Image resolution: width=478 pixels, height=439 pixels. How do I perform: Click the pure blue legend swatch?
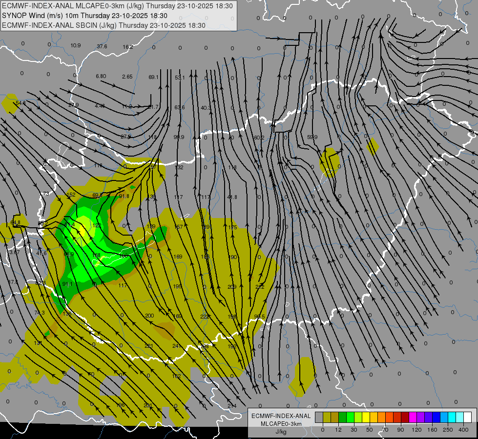(x=436, y=417)
